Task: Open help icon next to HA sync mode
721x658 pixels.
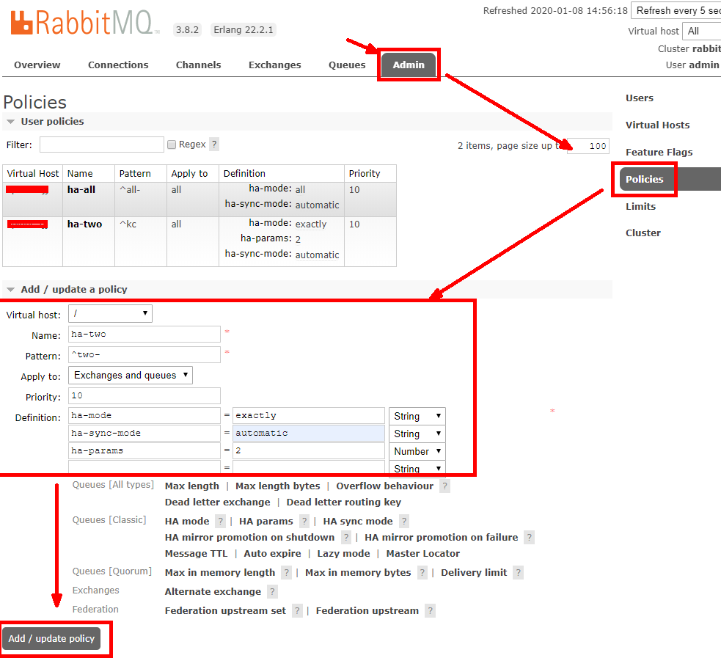Action: [404, 521]
